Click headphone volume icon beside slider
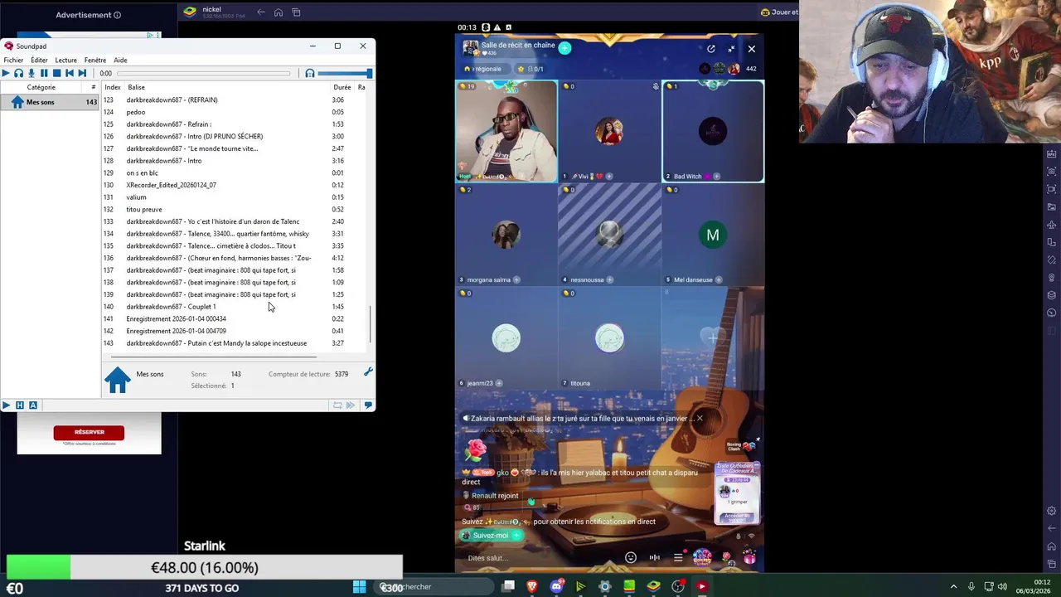Screen dimensions: 1061x597 (x=310, y=74)
